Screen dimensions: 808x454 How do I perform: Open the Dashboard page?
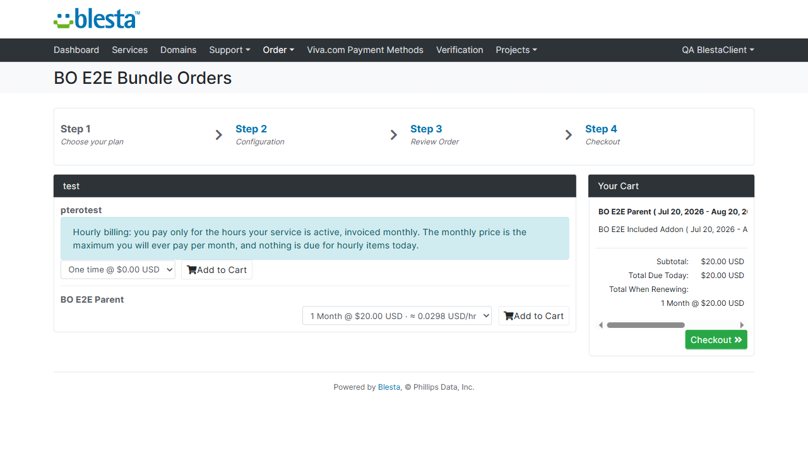[76, 50]
